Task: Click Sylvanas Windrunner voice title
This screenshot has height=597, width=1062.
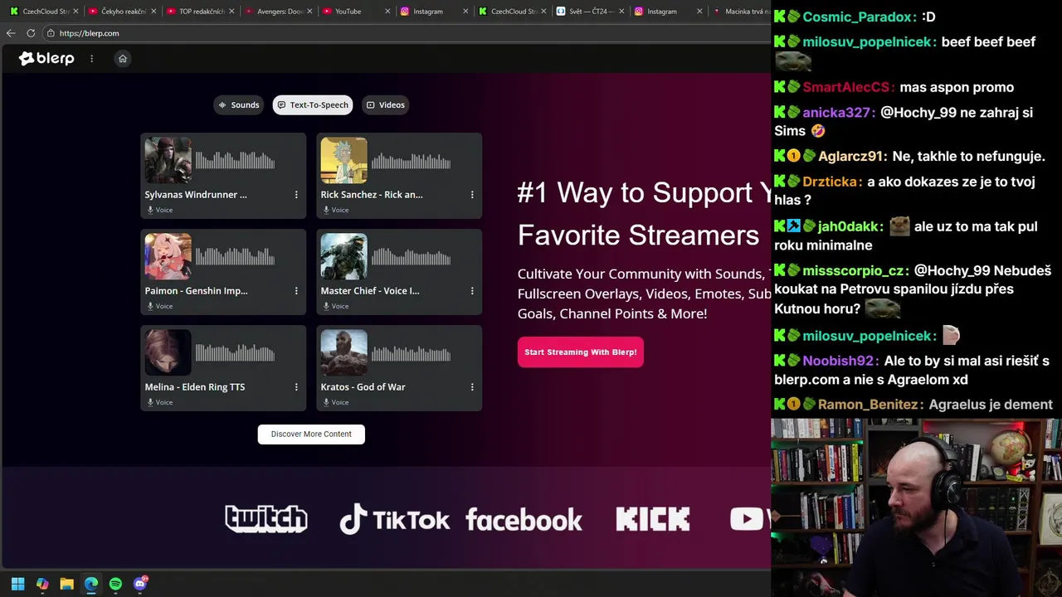Action: tap(196, 195)
